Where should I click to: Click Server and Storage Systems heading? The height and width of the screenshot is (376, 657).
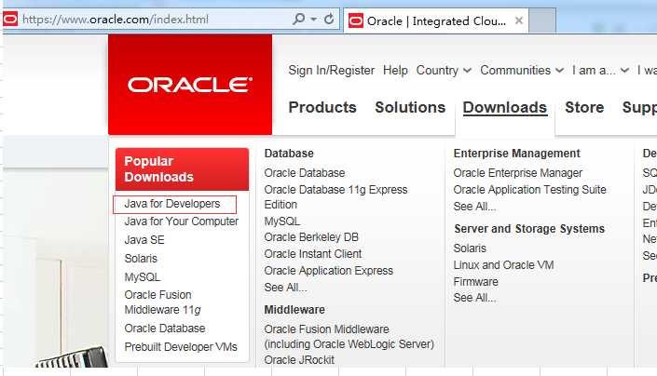(x=529, y=229)
